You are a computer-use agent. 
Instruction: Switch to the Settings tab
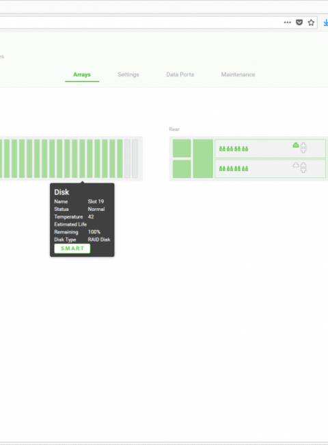coord(128,75)
